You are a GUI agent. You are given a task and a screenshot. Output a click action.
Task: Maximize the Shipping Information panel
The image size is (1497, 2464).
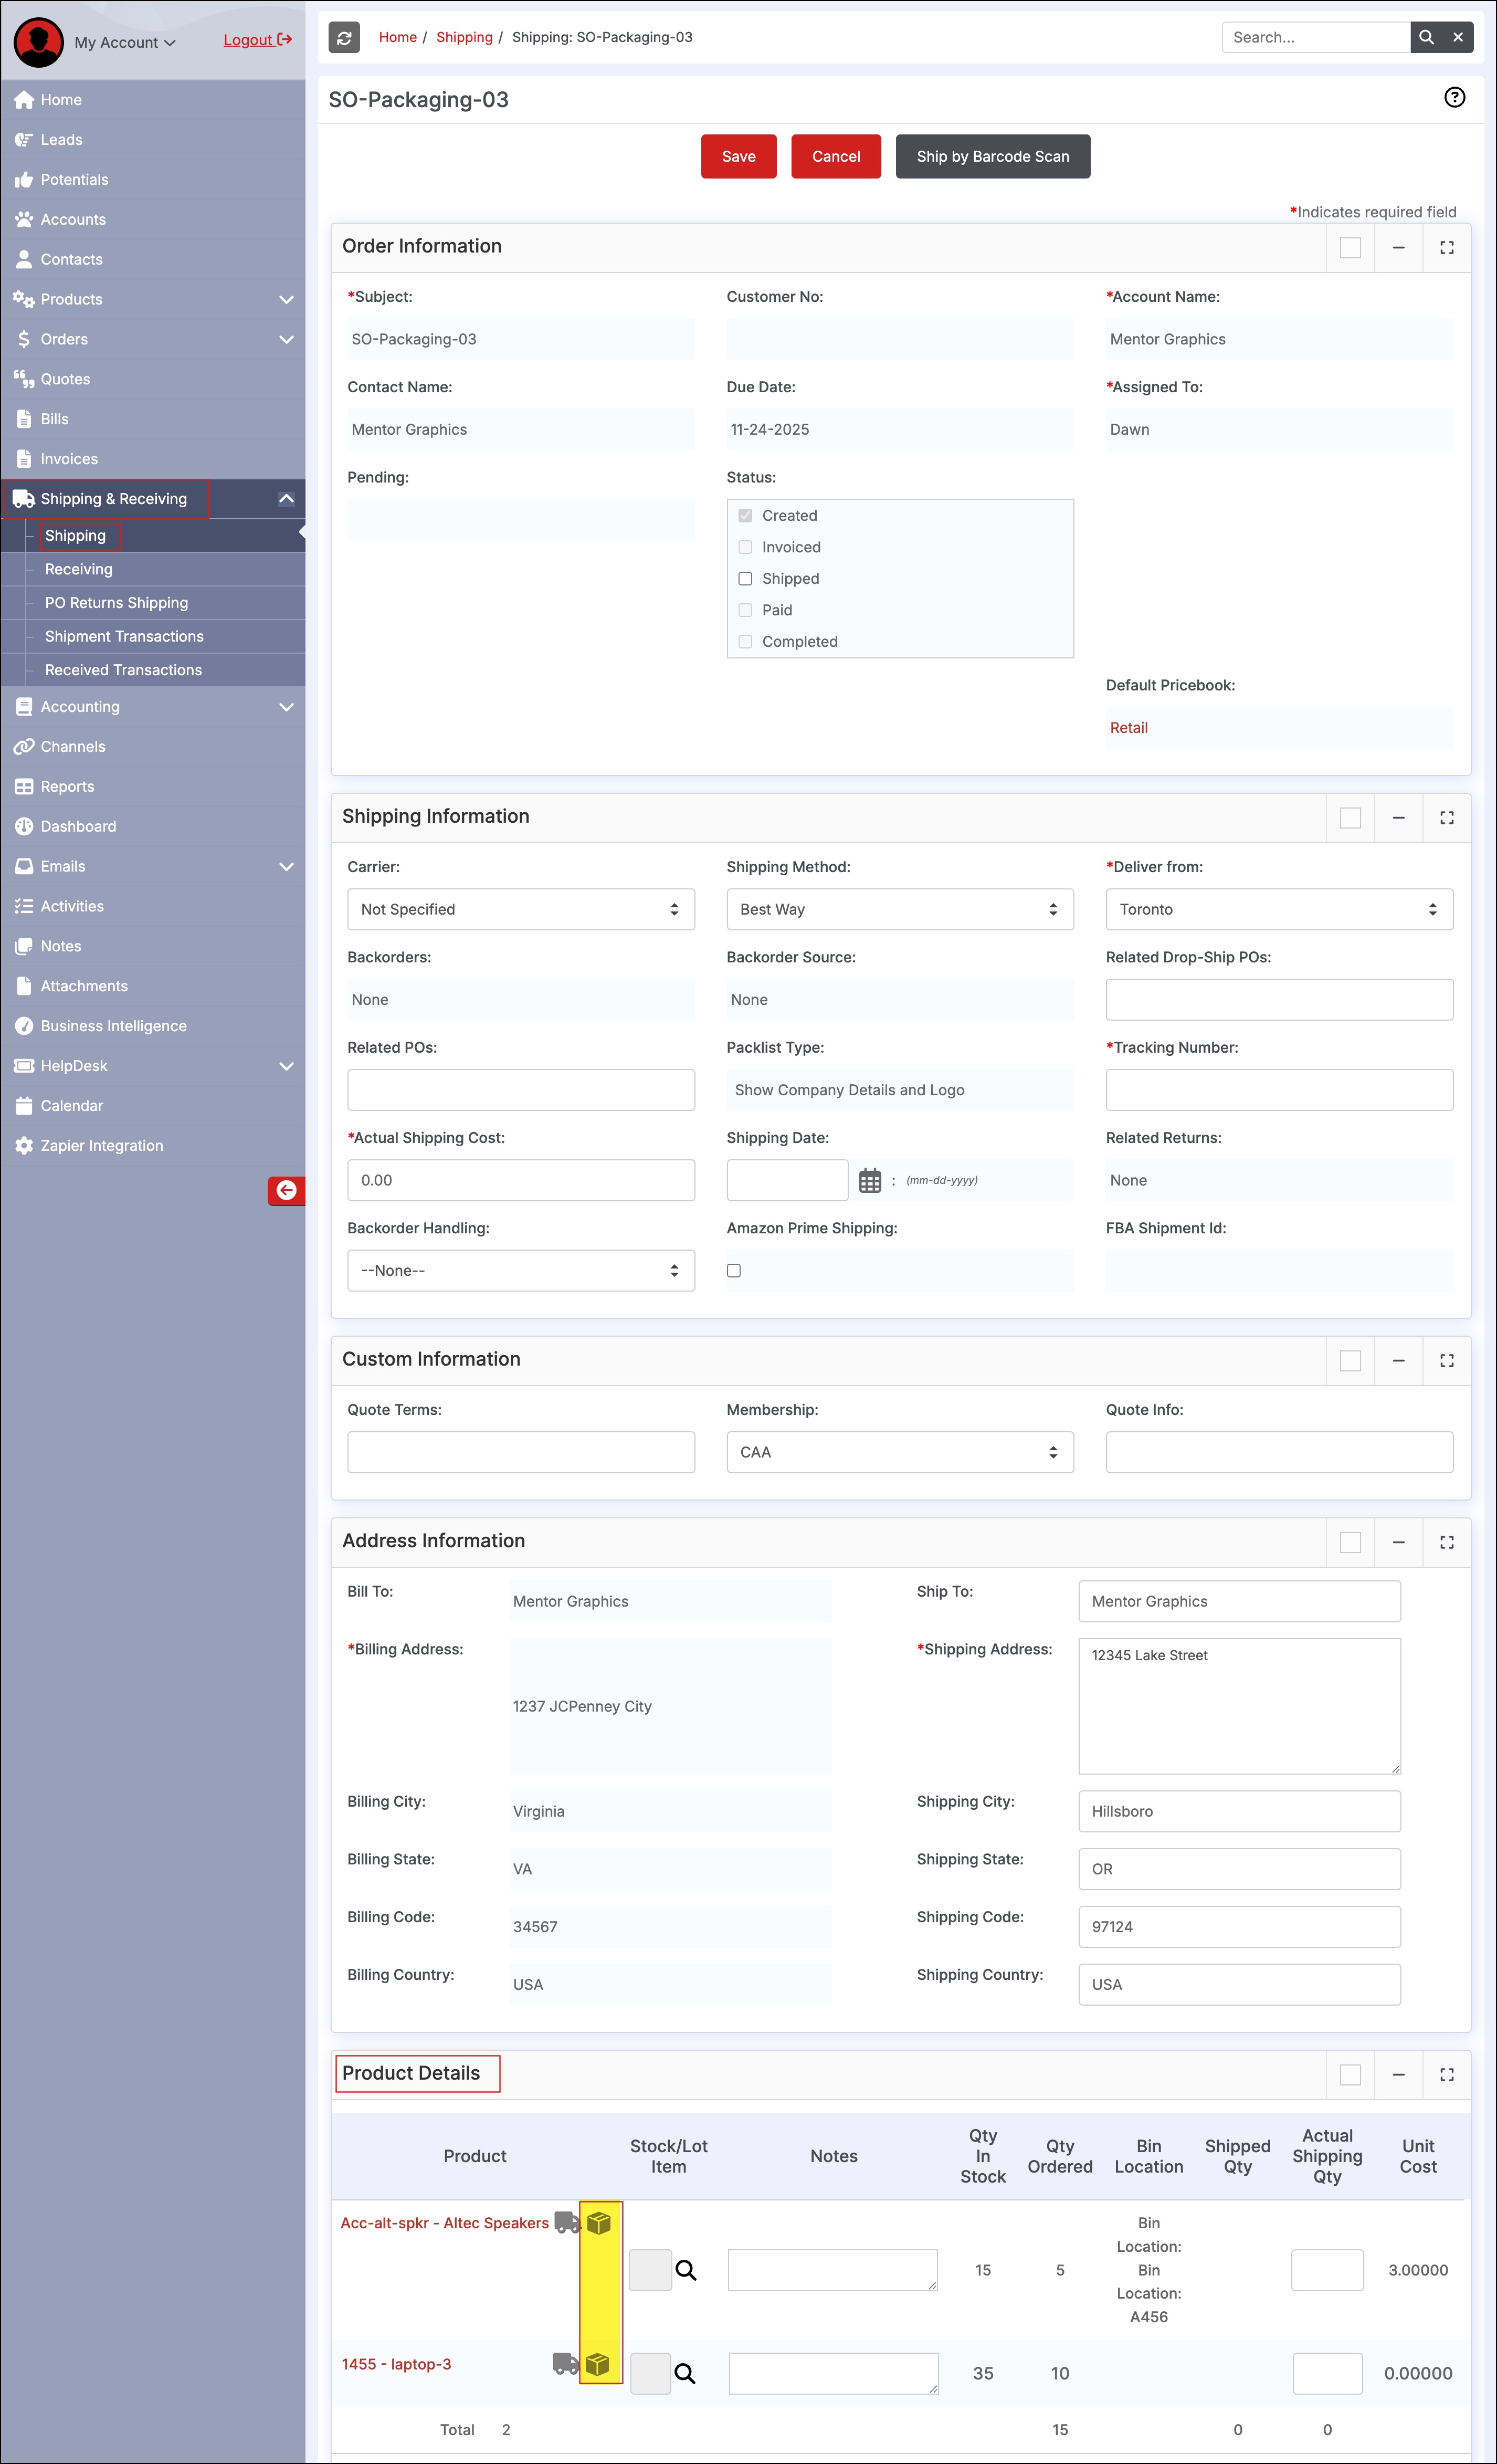pyautogui.click(x=1446, y=818)
